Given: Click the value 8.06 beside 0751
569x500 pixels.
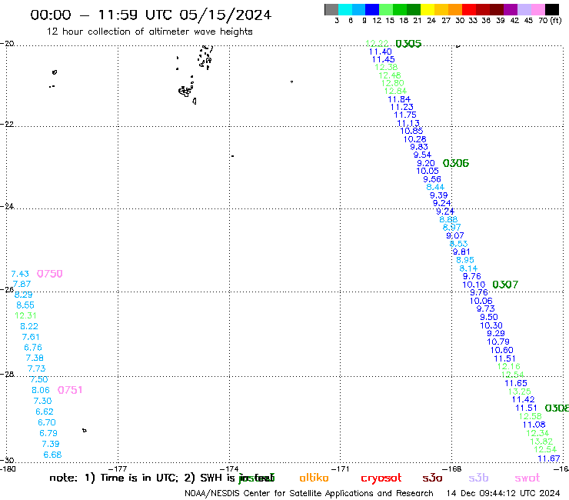Looking at the screenshot, I should pos(41,390).
